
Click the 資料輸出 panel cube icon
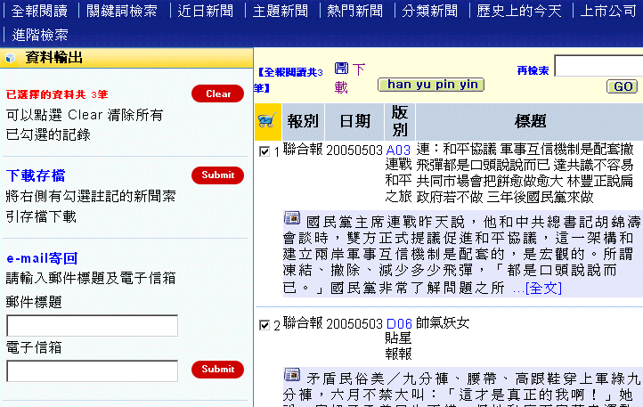tap(11, 58)
